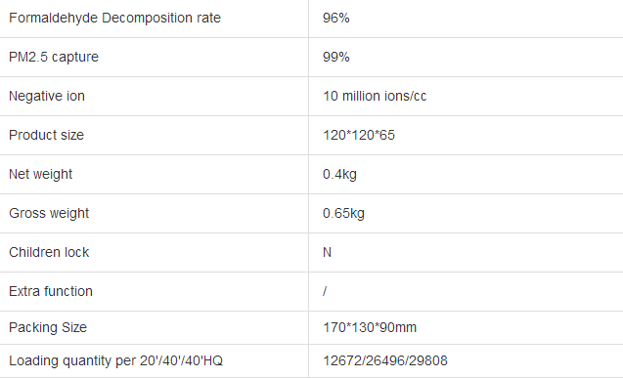623x378 pixels.
Task: Click the PM2.5 capture label
Action: tap(54, 57)
